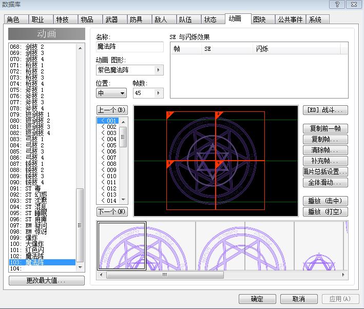Image resolution: width=364 pixels, height=309 pixels.
Task: Click the [ED] 战斗 button
Action: pos(325,110)
